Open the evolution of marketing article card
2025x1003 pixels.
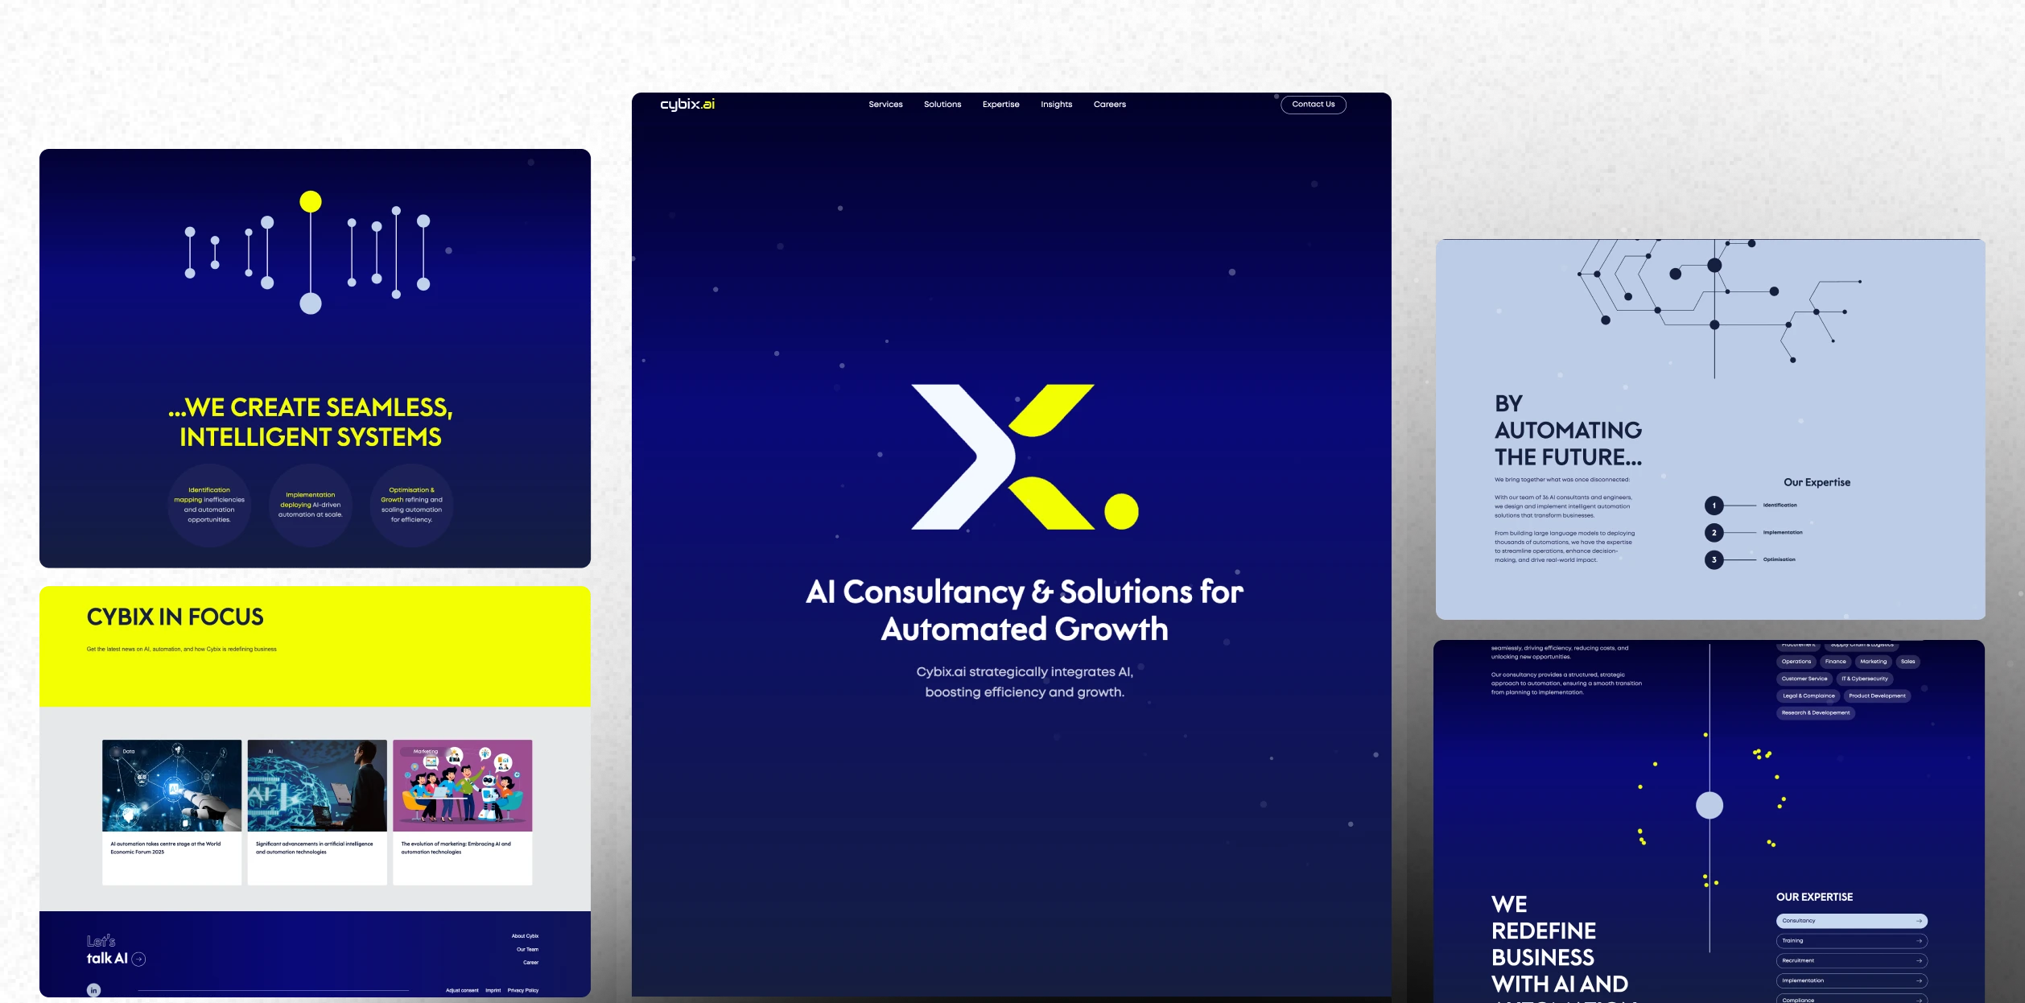click(462, 811)
